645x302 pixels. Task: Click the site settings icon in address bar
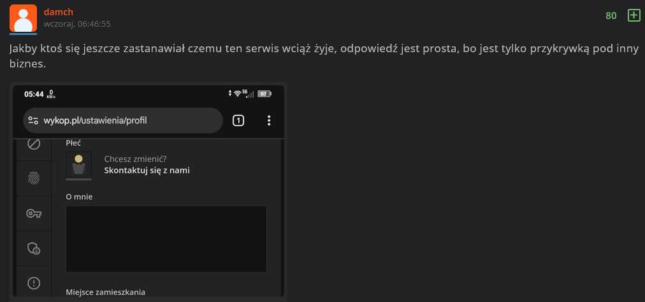click(33, 120)
